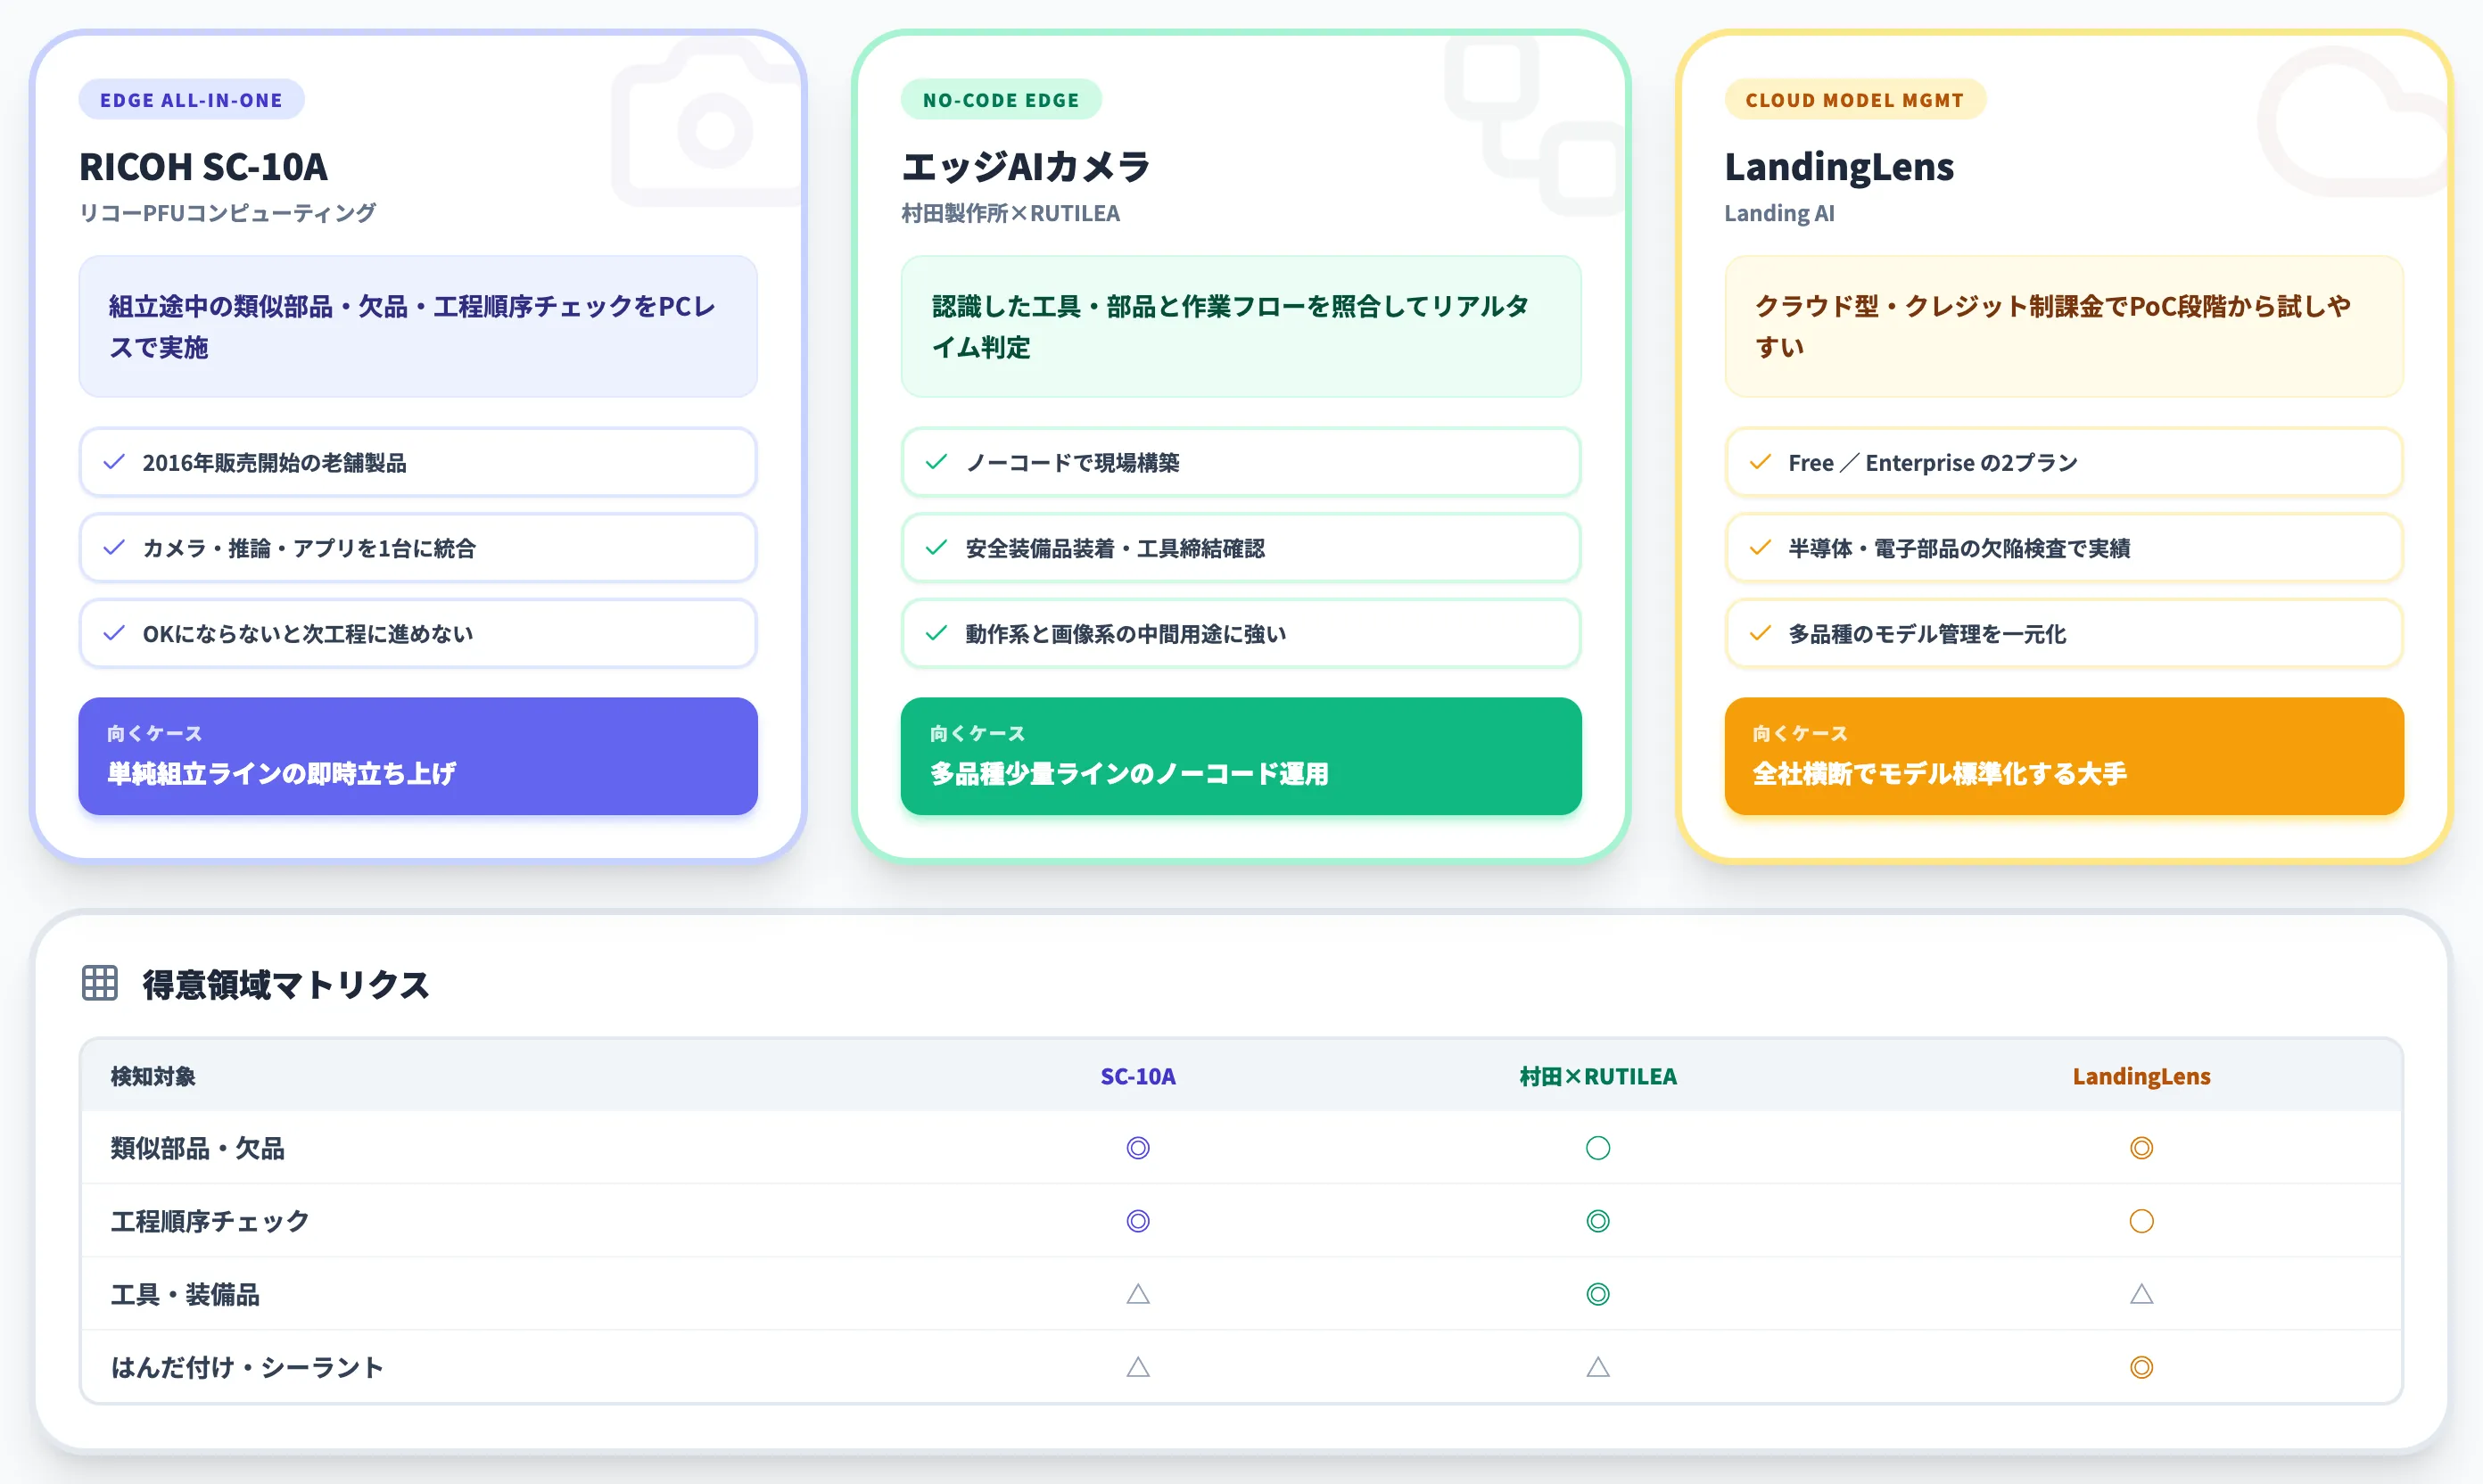Click the 組立途中の類似部品 summary box
The image size is (2483, 1484).
pos(418,326)
